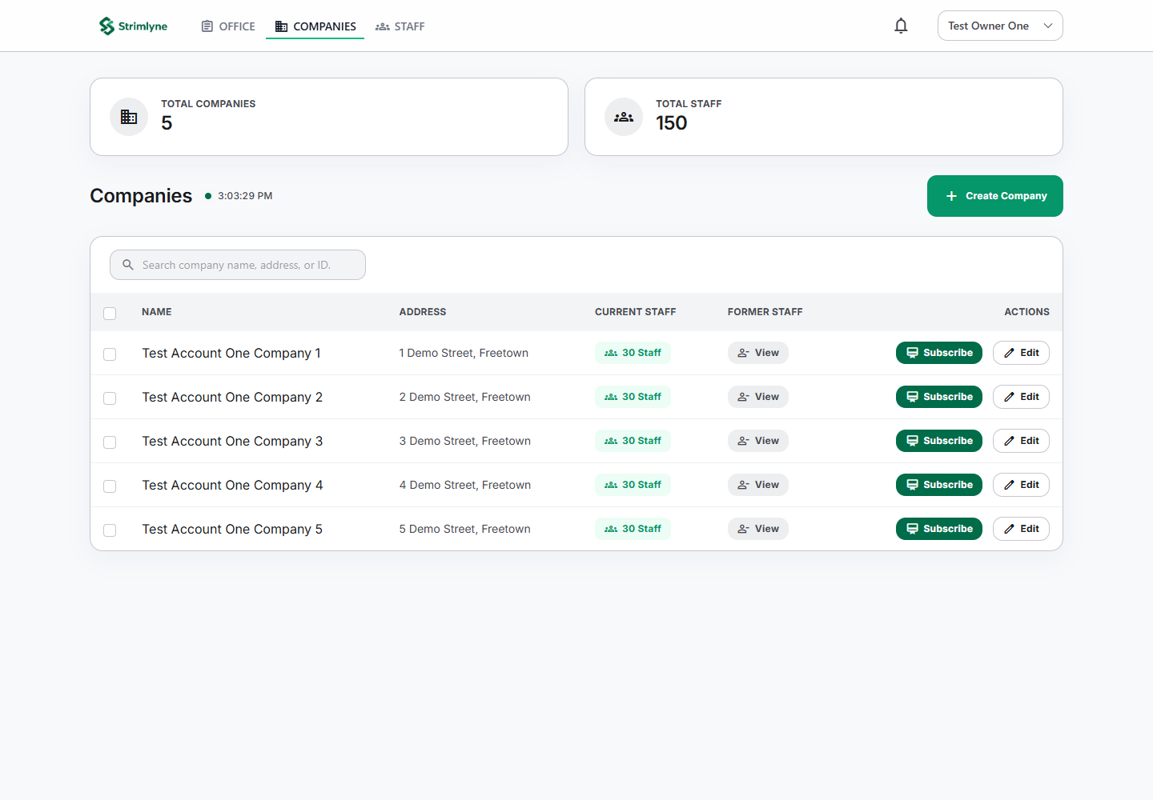Click the Strimlyne logo
Image resolution: width=1153 pixels, height=800 pixels.
point(133,26)
